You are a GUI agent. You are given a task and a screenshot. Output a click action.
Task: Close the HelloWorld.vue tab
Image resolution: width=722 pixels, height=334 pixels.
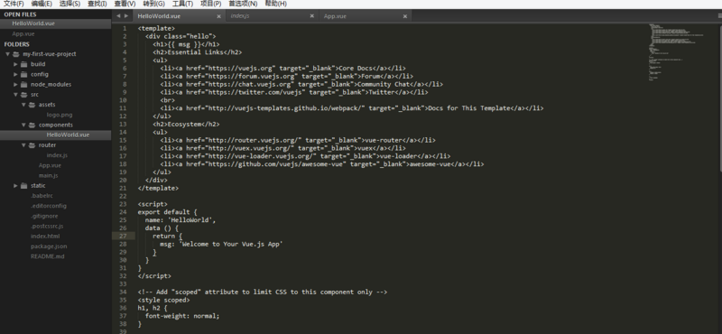218,16
